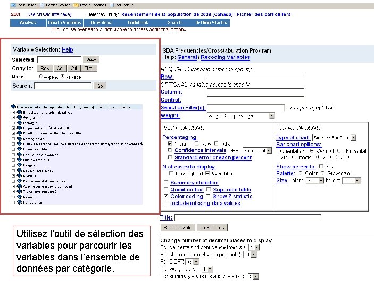383x287 pixels.
Task: Expand the Pondération tree node
Action: point(13,202)
